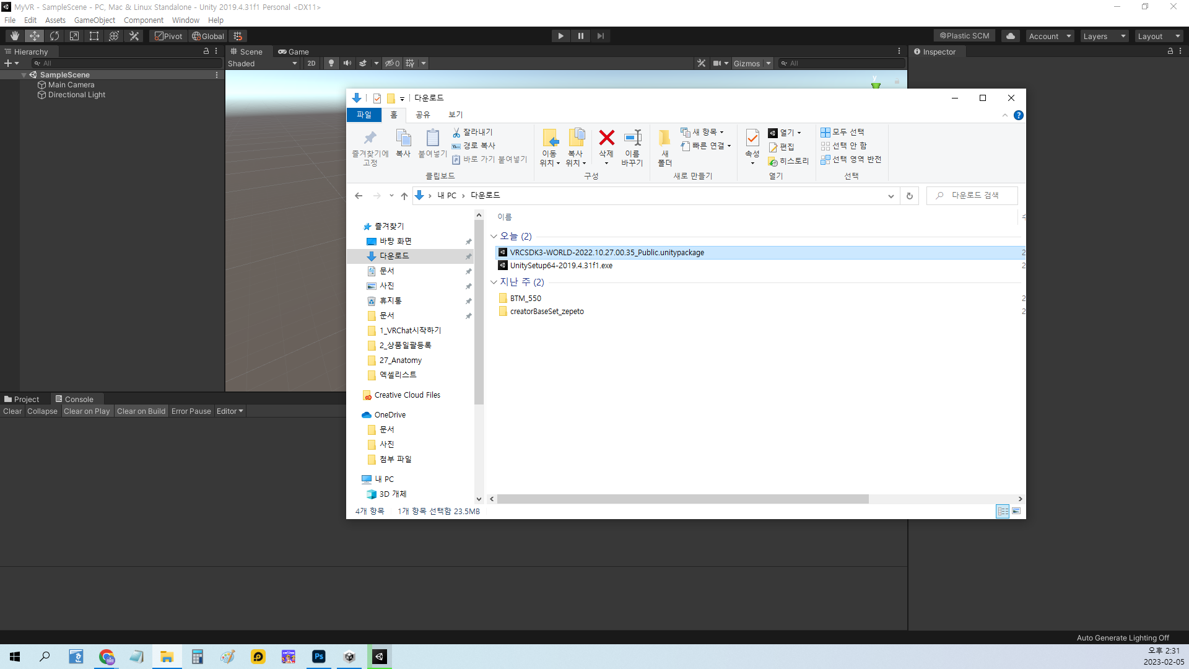
Task: Click the cloud services icon
Action: 1011,36
